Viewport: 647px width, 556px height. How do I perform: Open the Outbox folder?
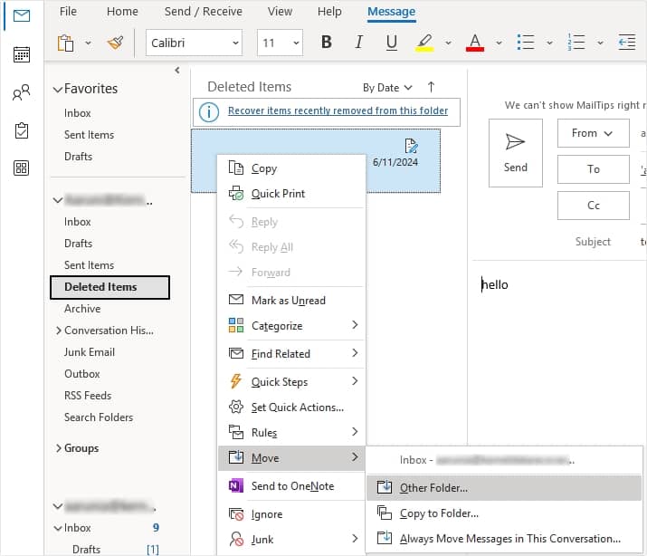pyautogui.click(x=82, y=374)
